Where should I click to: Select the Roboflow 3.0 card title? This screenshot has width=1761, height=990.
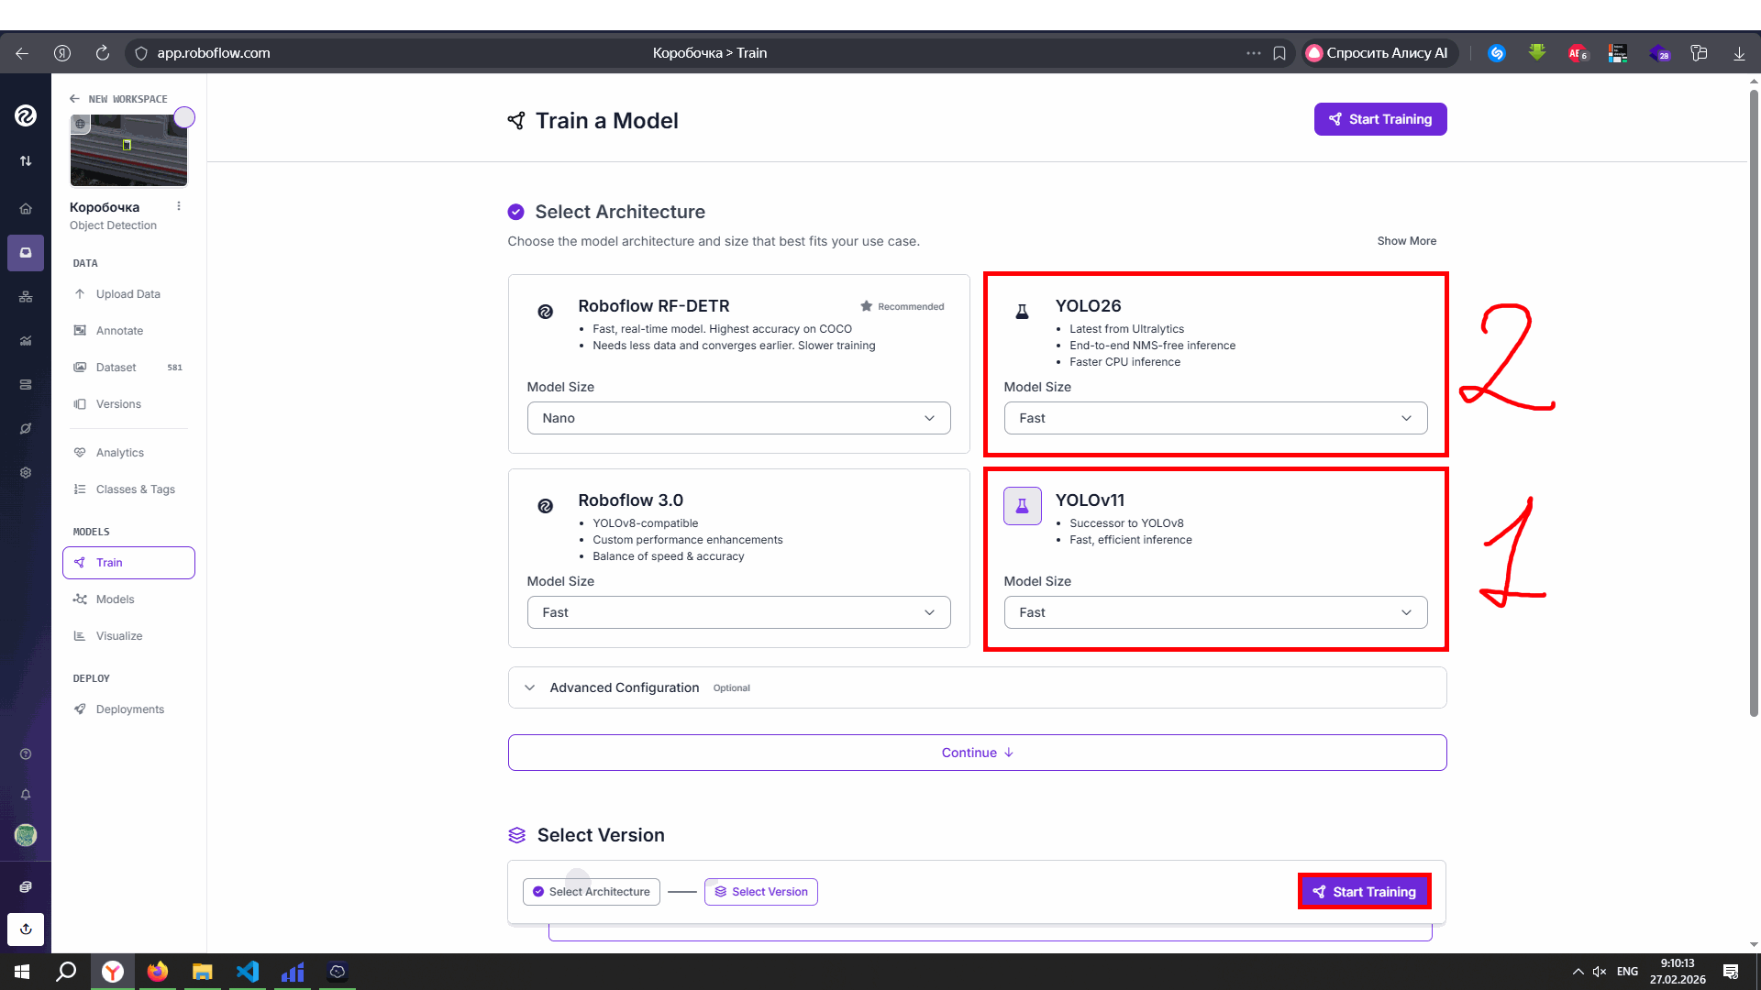pos(630,500)
